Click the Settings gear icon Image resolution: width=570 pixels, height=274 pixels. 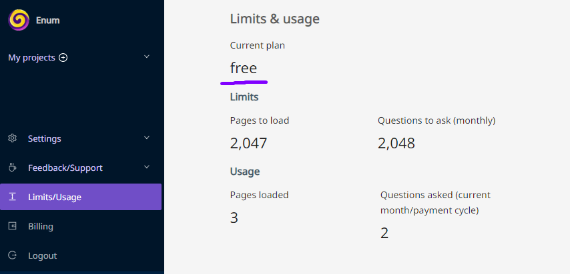[x=13, y=138]
